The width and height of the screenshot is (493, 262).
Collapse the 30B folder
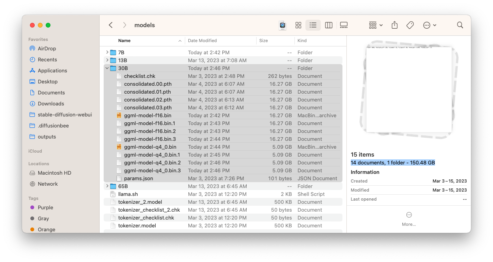point(107,68)
